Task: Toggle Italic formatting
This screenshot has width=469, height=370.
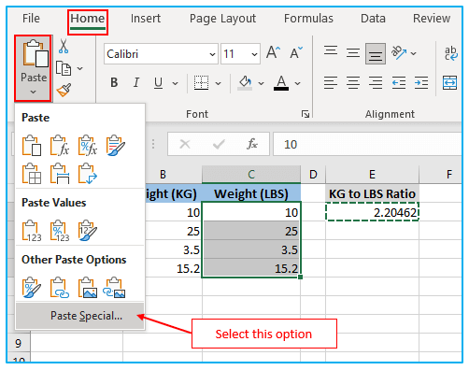Action: tap(136, 82)
